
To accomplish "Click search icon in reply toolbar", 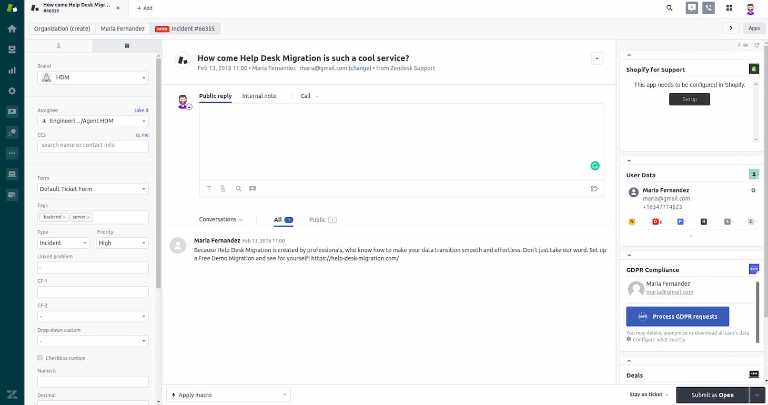I will pyautogui.click(x=238, y=188).
